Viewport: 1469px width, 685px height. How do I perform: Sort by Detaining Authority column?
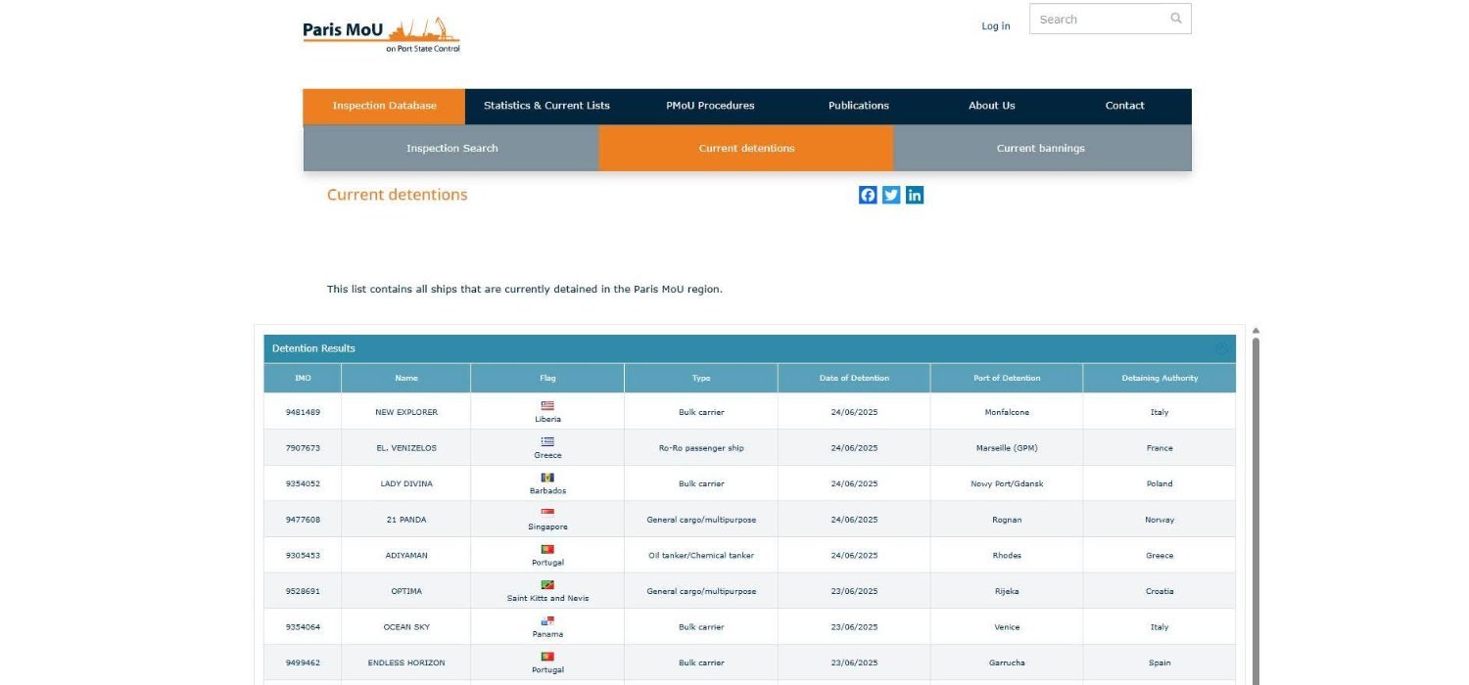(1160, 378)
